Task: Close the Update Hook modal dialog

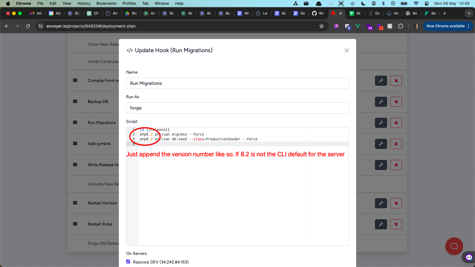Action: 346,50
